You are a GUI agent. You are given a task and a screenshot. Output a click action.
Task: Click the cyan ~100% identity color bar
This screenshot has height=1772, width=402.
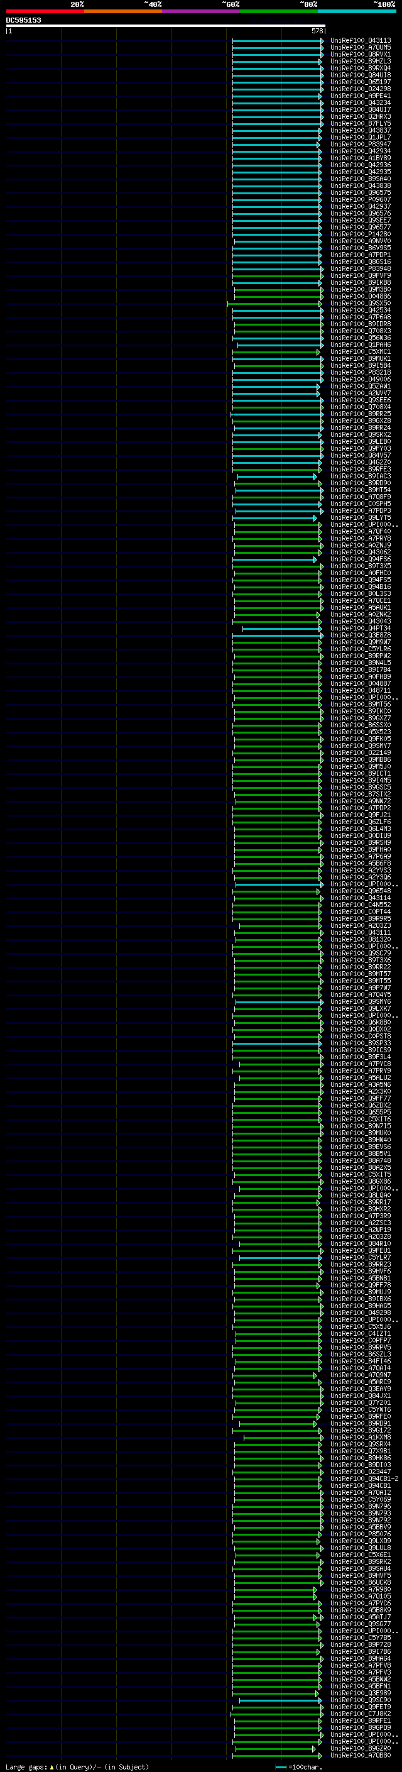pos(357,11)
